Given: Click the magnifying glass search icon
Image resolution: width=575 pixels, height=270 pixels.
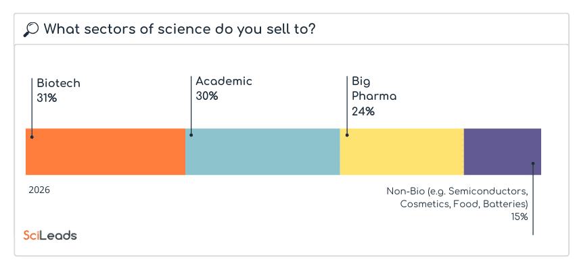Looking at the screenshot, I should click(x=30, y=29).
